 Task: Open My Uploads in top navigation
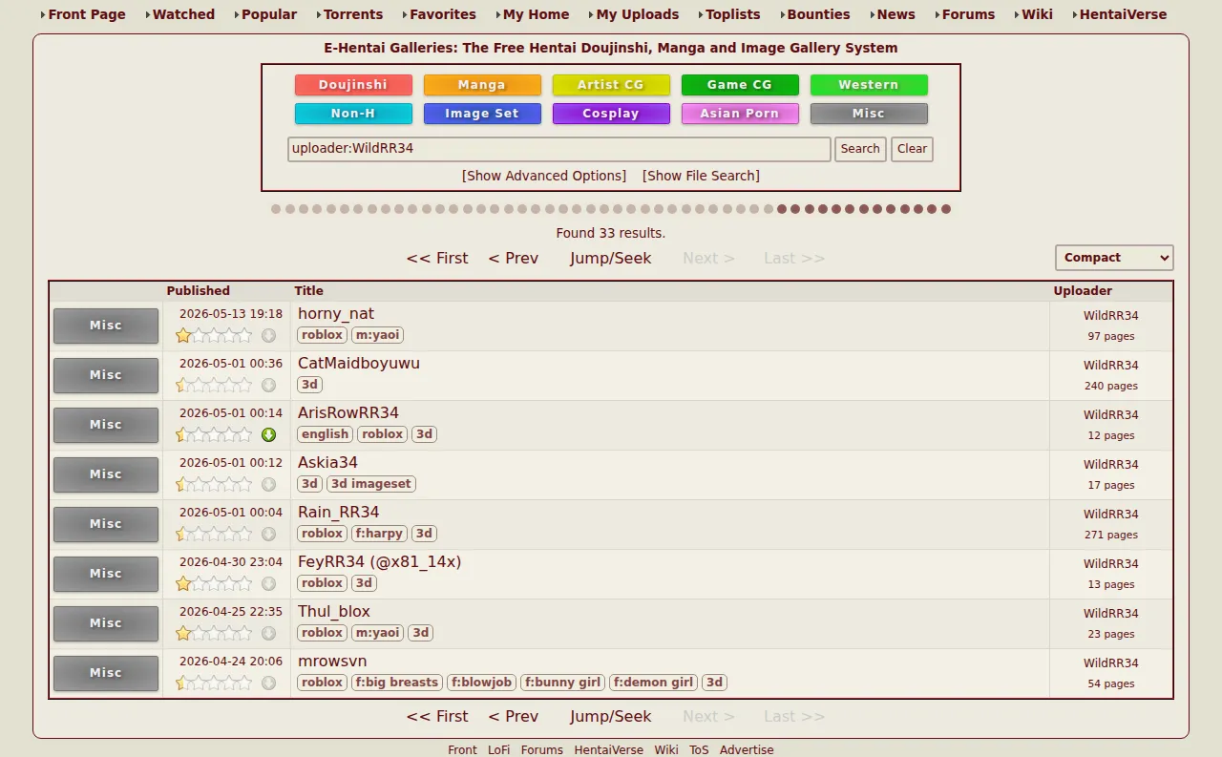(x=638, y=14)
